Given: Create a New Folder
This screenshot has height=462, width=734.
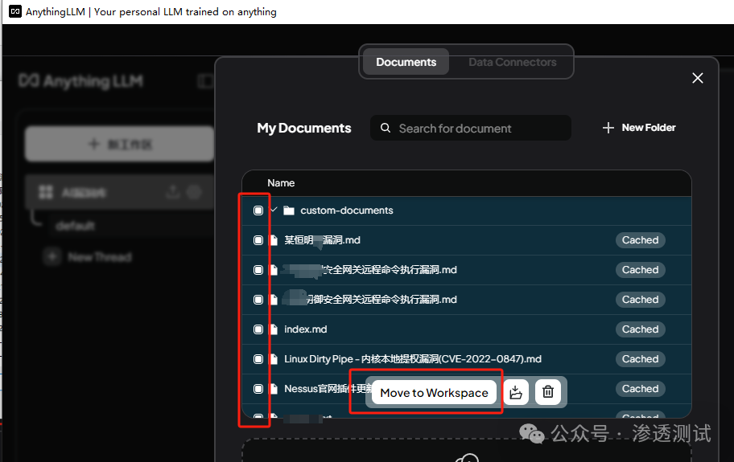Looking at the screenshot, I should pyautogui.click(x=639, y=128).
